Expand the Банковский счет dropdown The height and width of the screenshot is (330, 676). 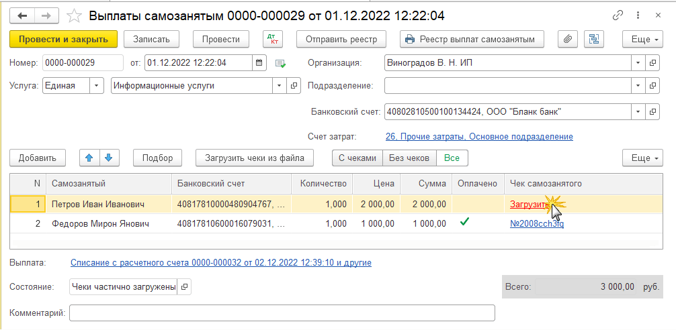click(x=637, y=111)
